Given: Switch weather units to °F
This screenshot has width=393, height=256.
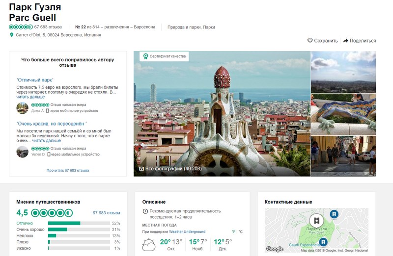Looking at the screenshot, I should 233,232.
